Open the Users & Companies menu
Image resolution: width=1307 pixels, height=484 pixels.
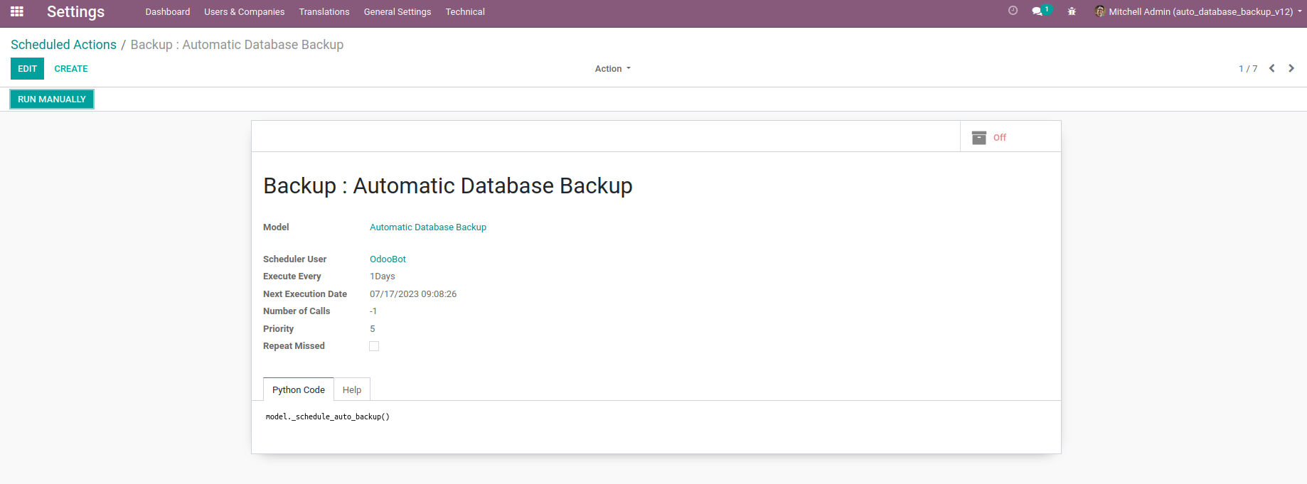coord(244,11)
